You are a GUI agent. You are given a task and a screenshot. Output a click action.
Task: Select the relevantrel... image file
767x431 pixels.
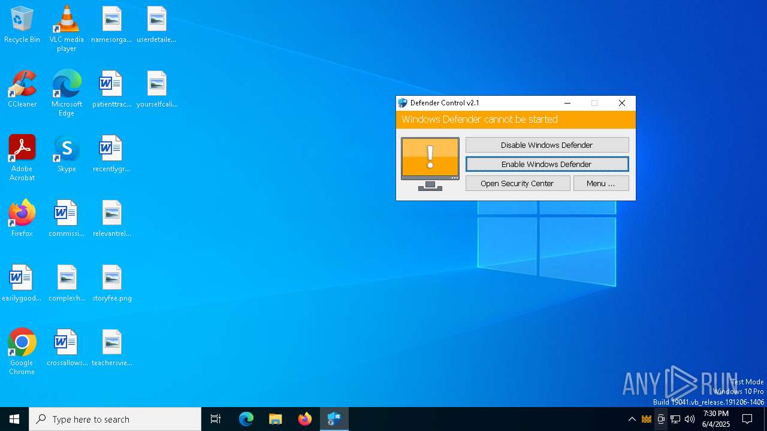[x=111, y=219]
